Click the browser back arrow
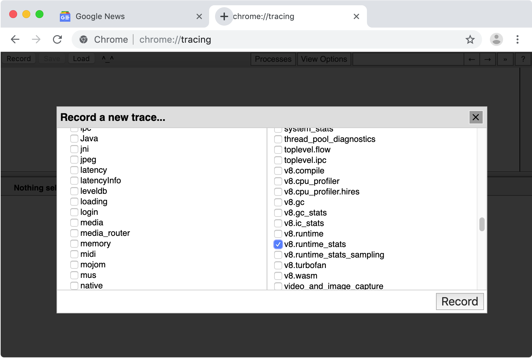Screen dimensions: 532x358 click(15, 39)
